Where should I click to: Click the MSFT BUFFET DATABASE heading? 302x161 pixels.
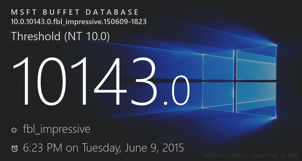[75, 12]
